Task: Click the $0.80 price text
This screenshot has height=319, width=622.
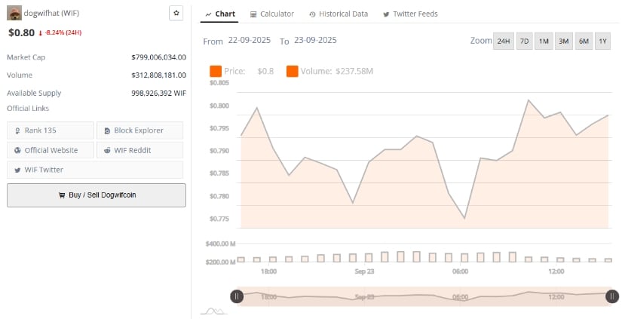Action: 21,32
